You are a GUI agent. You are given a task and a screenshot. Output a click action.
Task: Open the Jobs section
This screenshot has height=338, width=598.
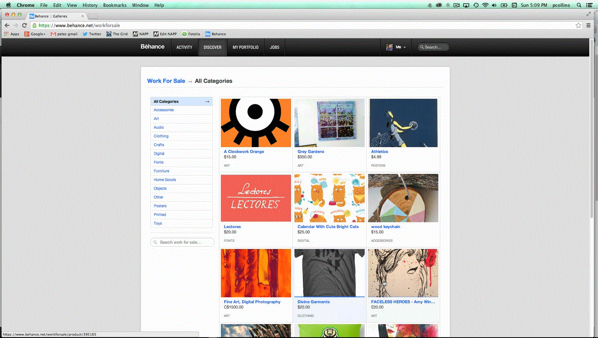[x=275, y=47]
